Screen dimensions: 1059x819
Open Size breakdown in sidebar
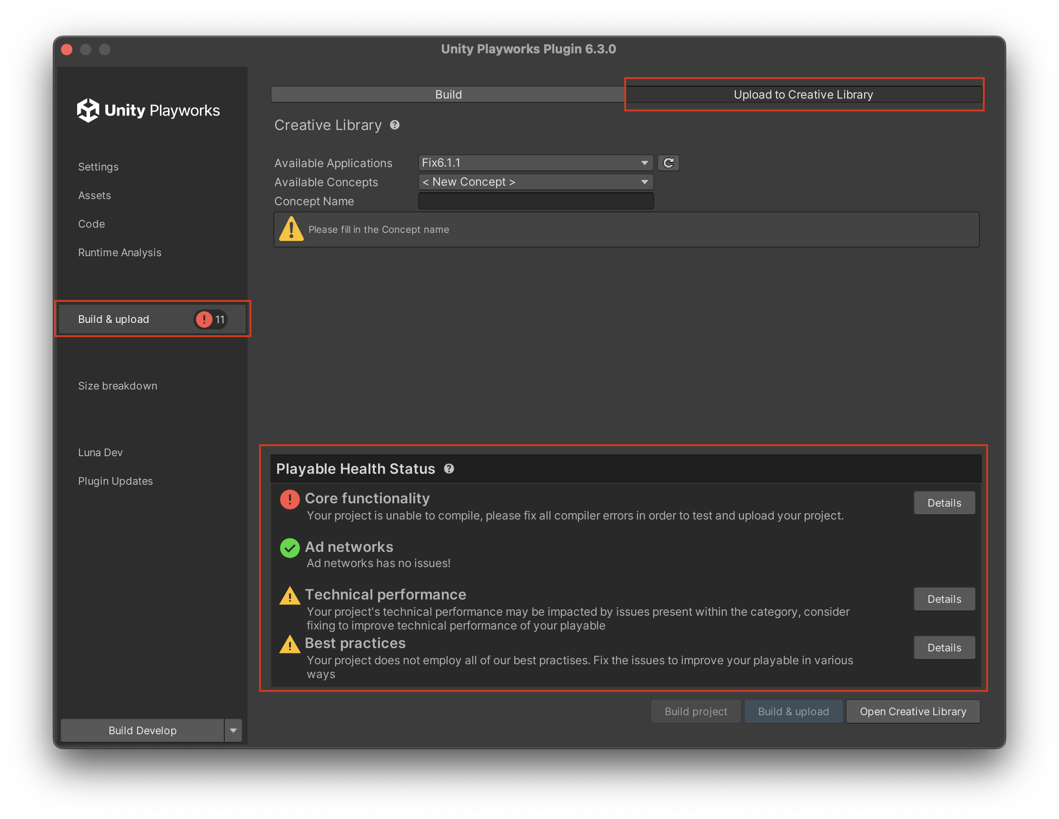tap(118, 386)
